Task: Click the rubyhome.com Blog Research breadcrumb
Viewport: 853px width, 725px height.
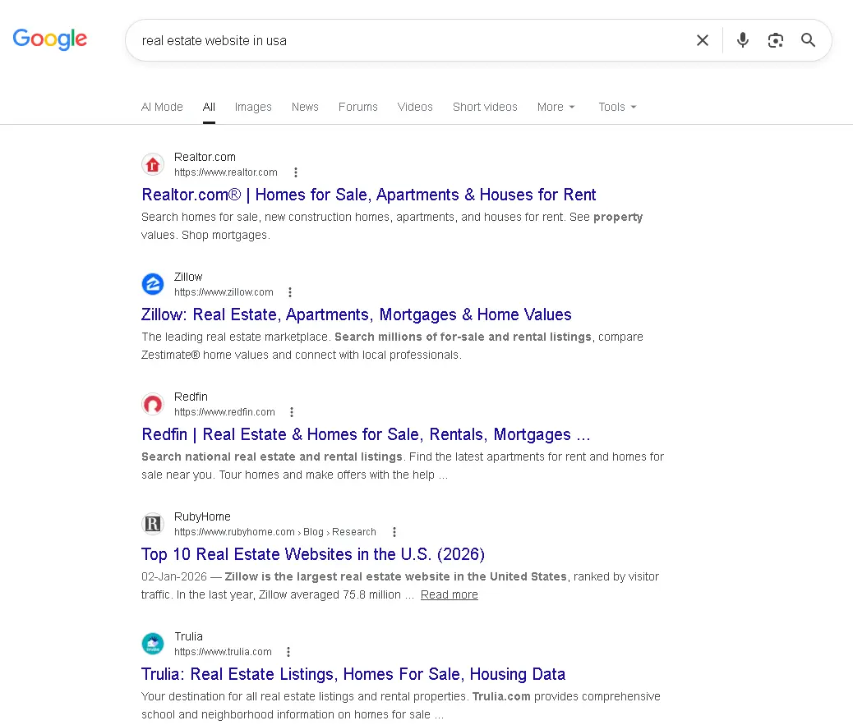Action: click(275, 532)
